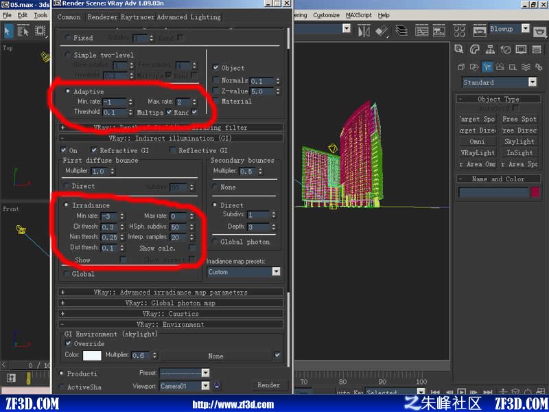Enable the Show calc. checkbox
The height and width of the screenshot is (412, 549).
pyautogui.click(x=192, y=248)
